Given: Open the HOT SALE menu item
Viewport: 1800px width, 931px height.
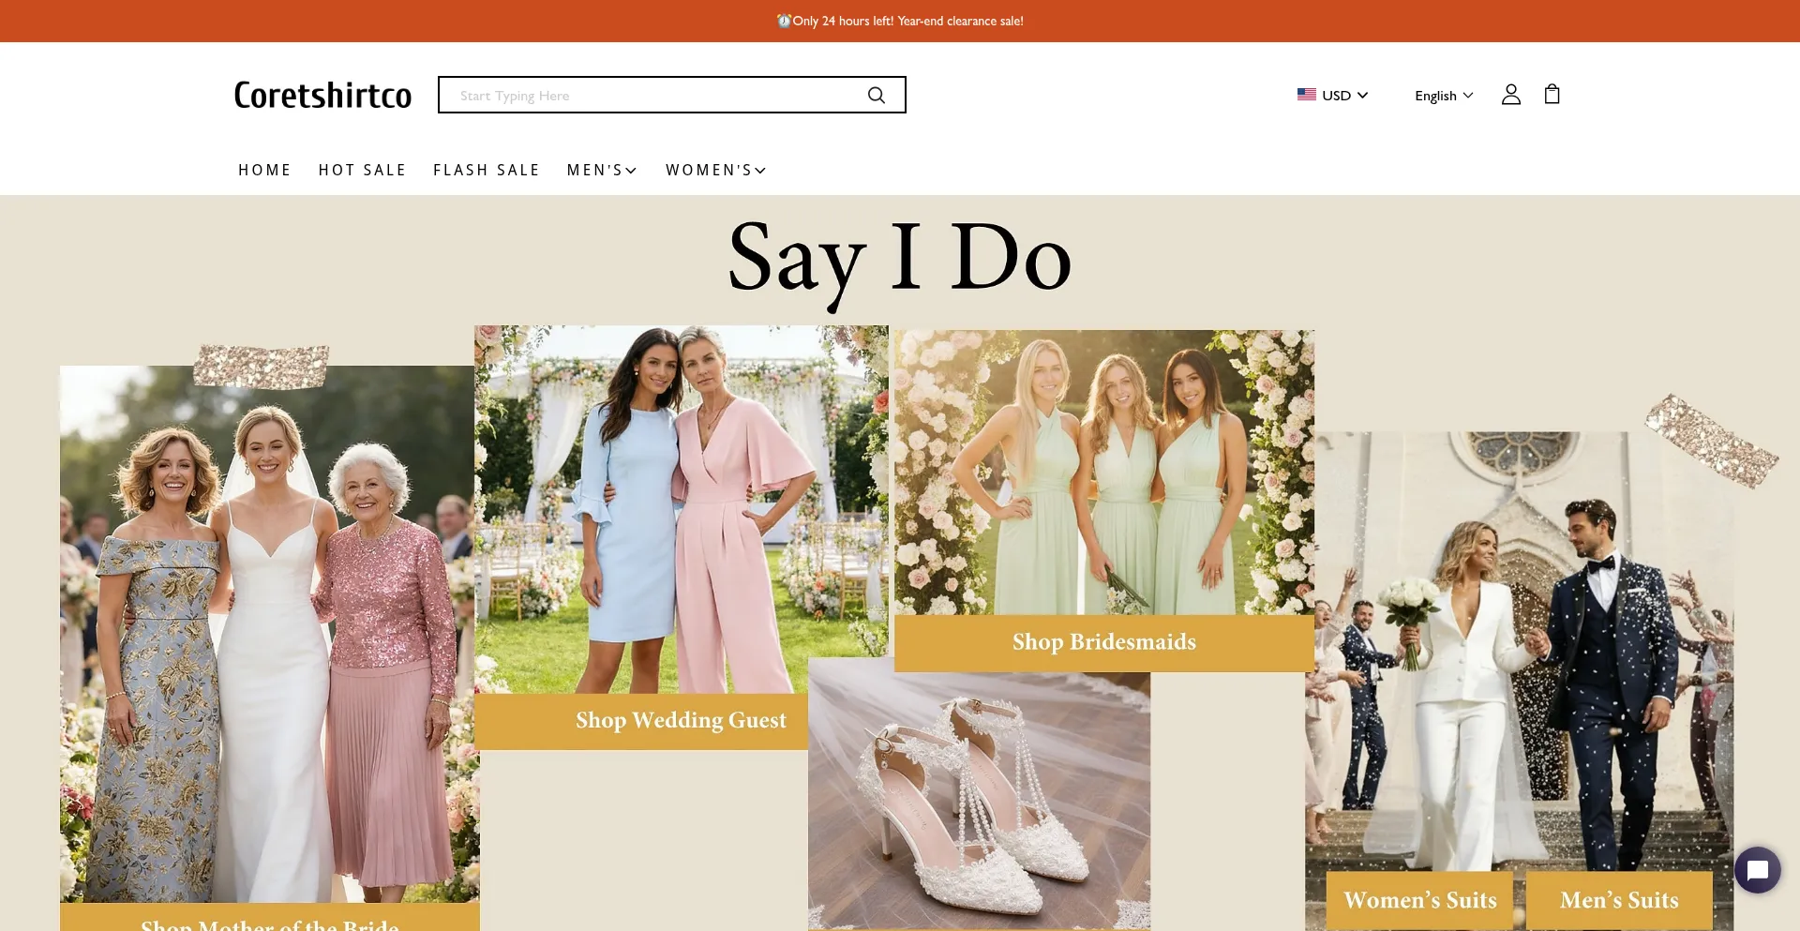Looking at the screenshot, I should point(362,170).
